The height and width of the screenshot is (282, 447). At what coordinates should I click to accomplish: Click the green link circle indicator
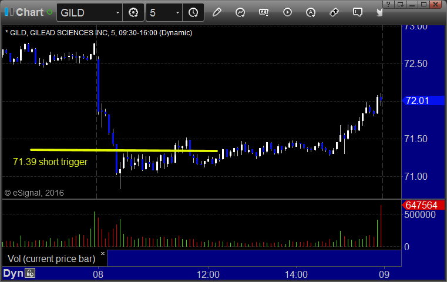click(49, 12)
